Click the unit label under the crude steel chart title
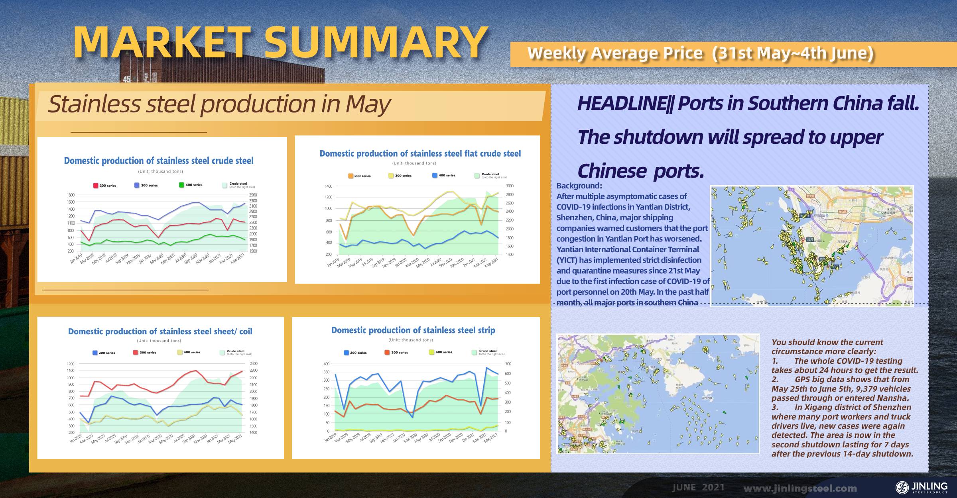 pyautogui.click(x=160, y=171)
